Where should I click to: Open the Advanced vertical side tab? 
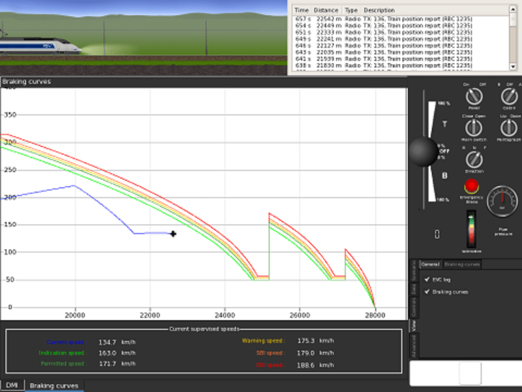pyautogui.click(x=413, y=344)
